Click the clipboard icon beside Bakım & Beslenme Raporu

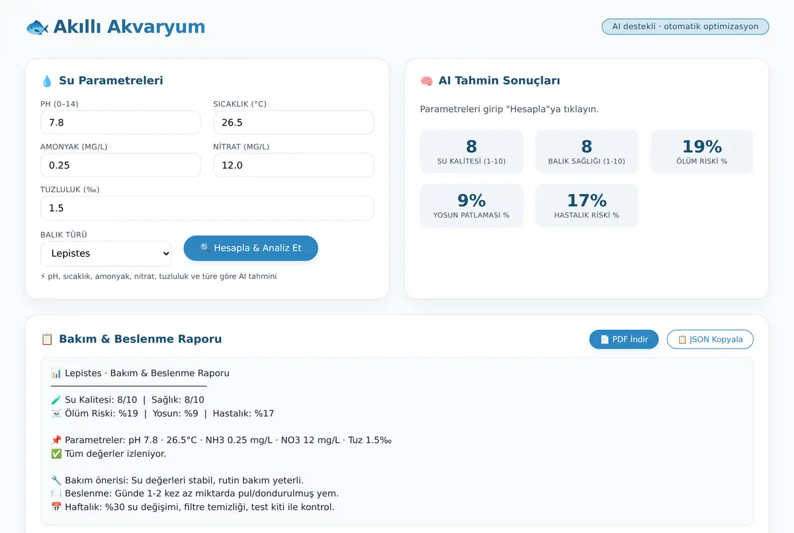47,339
